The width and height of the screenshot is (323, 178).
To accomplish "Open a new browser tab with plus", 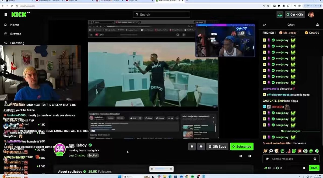I will click(x=187, y=1).
